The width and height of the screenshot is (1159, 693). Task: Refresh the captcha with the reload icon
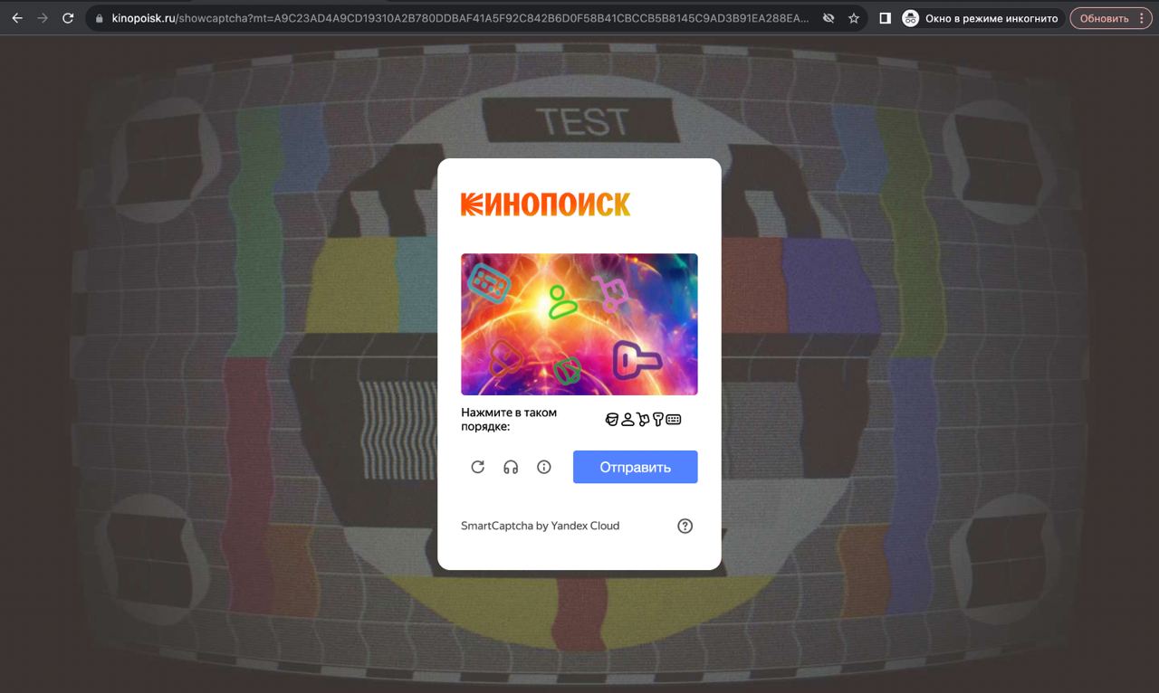tap(478, 467)
